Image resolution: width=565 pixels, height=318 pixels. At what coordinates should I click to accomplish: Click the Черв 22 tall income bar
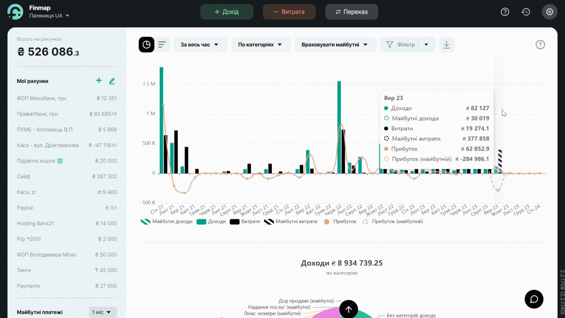pyautogui.click(x=339, y=127)
